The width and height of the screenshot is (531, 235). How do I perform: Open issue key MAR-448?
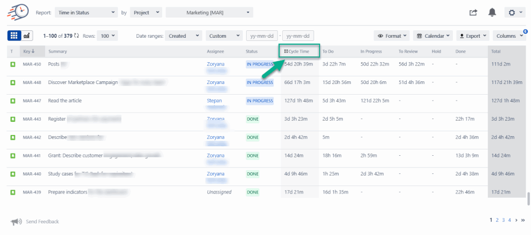click(x=32, y=82)
